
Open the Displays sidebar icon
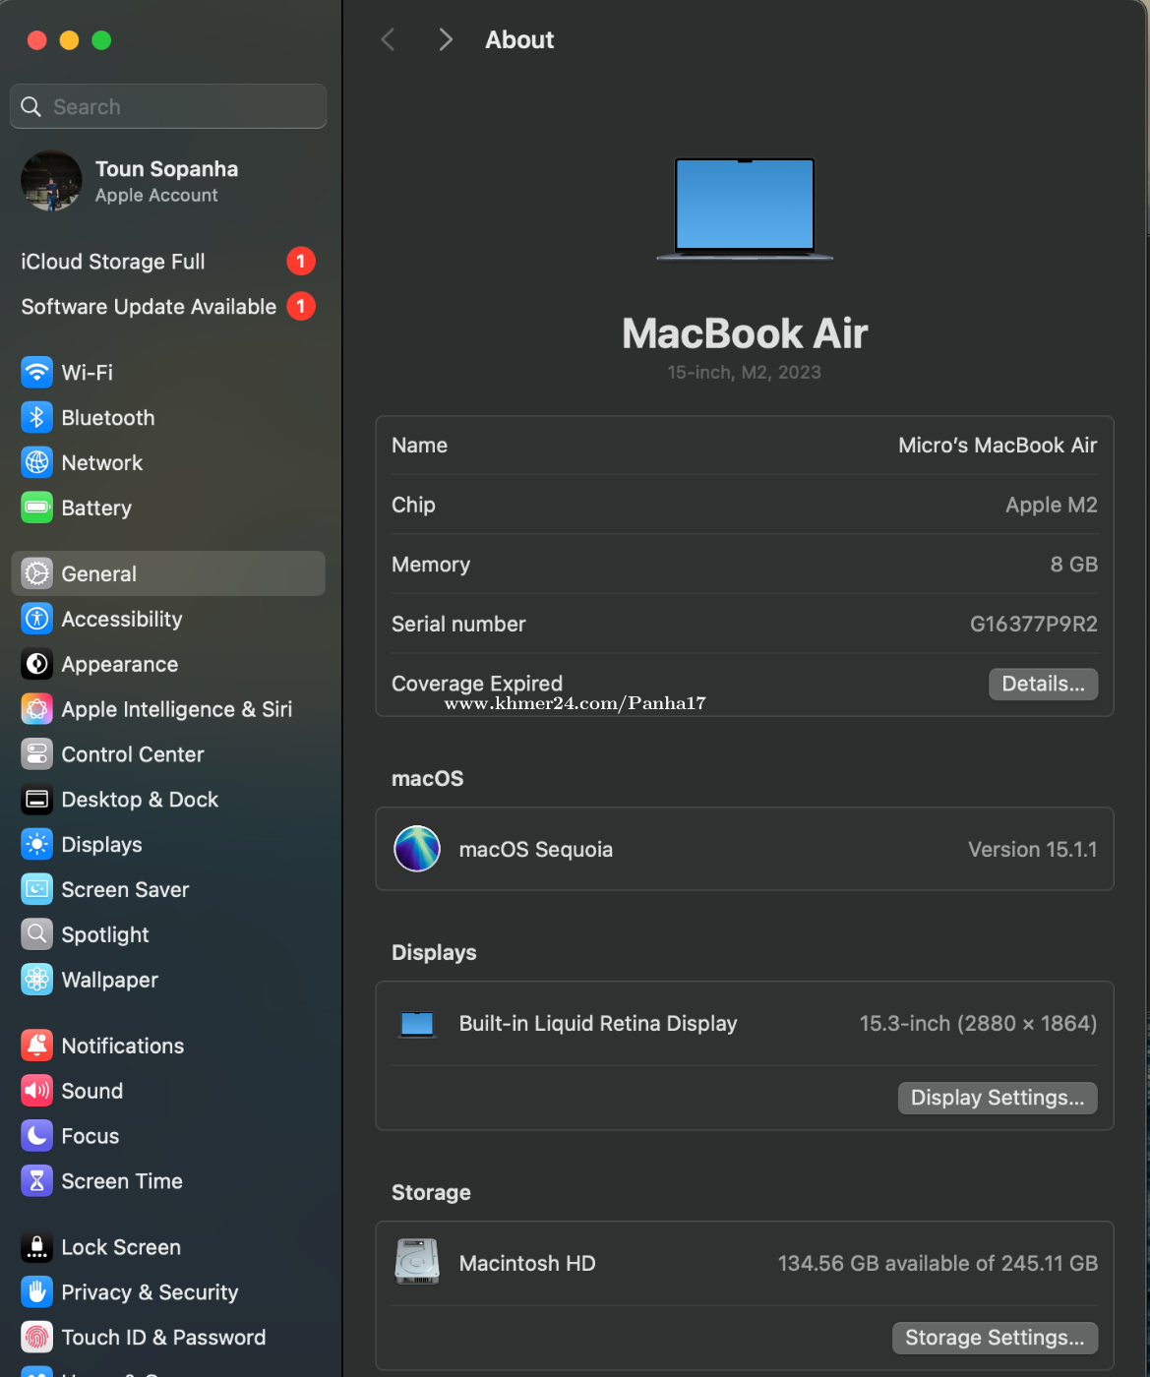37,845
